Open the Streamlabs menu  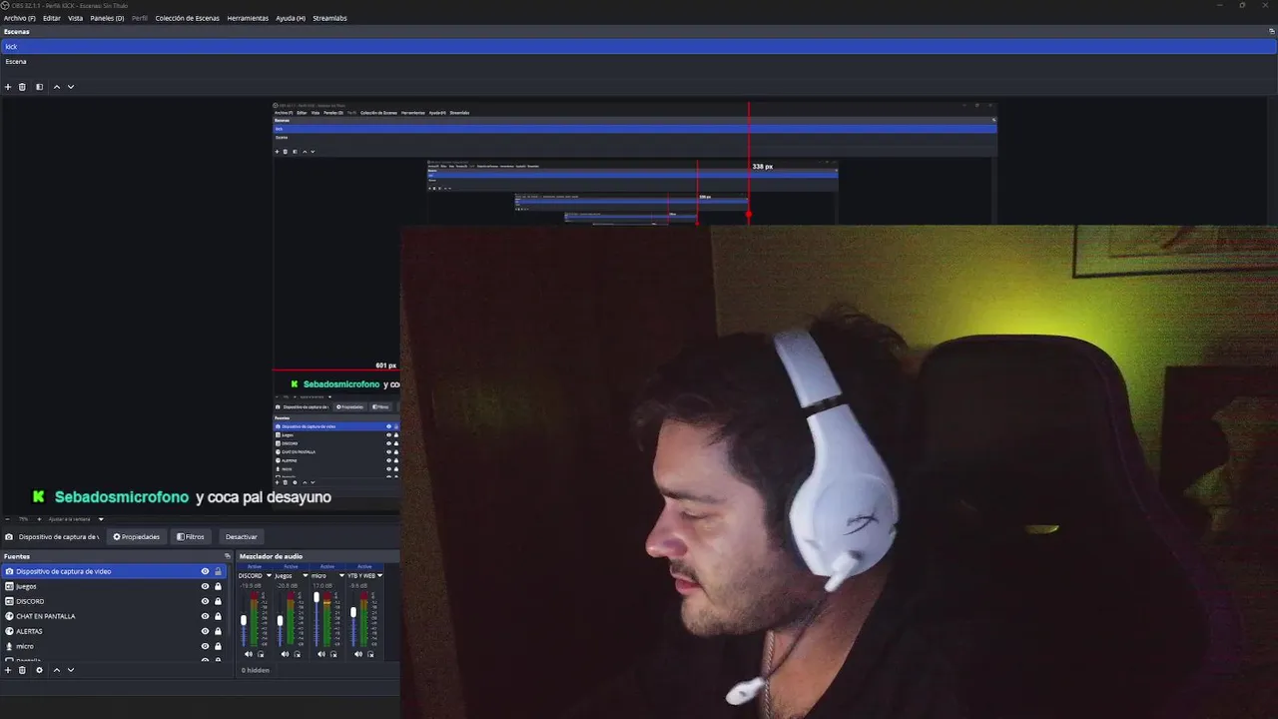coord(329,18)
